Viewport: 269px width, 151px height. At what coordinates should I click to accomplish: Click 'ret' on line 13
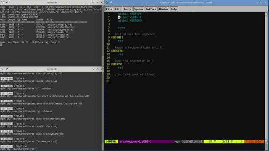click(121, 54)
